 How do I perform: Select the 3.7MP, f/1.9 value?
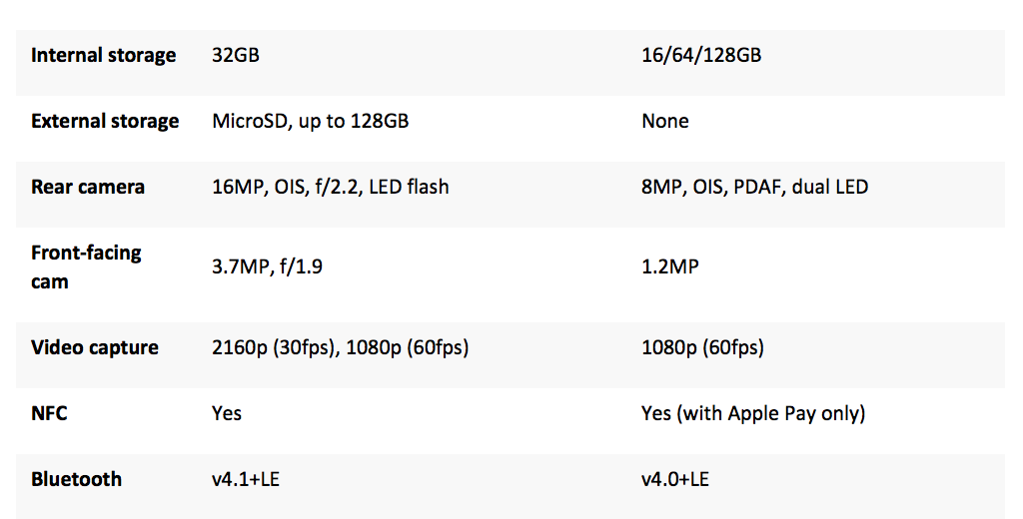[x=266, y=266]
